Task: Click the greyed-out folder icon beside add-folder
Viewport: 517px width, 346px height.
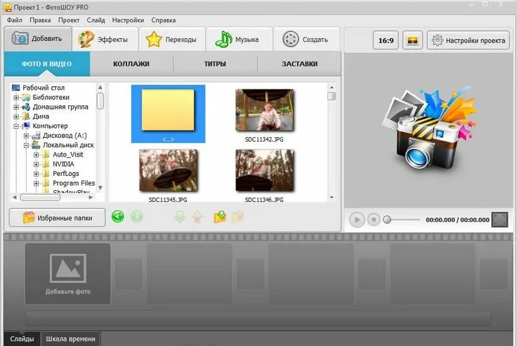Action: tap(238, 217)
